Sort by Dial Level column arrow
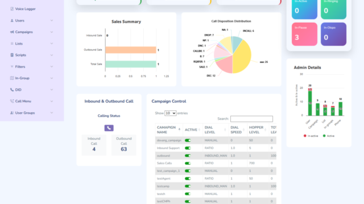The height and width of the screenshot is (204, 364). pos(225,130)
